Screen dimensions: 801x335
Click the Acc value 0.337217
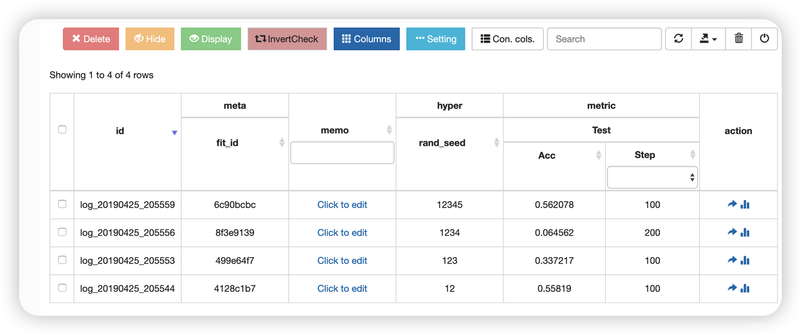(554, 261)
